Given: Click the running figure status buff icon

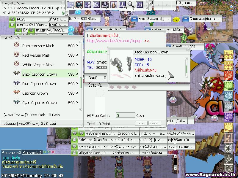Looking at the screenshot, I should pos(228,158).
